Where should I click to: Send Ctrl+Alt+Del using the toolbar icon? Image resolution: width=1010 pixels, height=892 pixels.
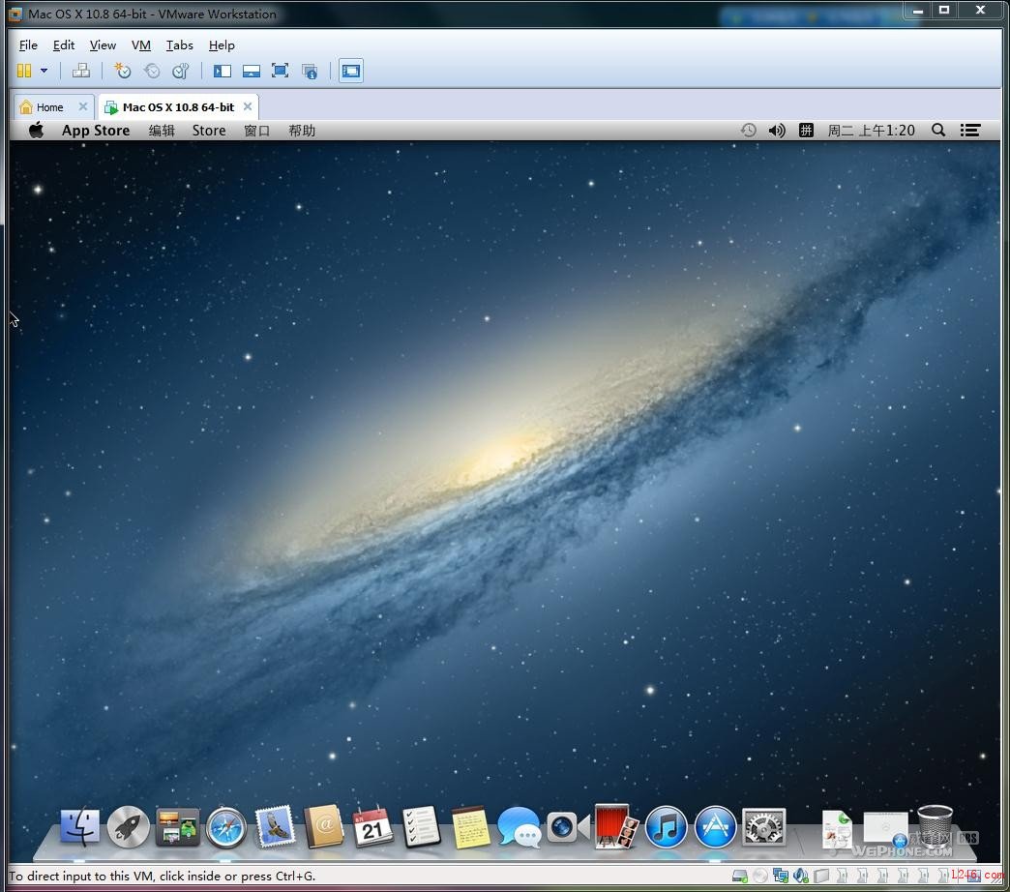[81, 71]
